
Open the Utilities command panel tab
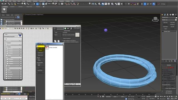click(x=175, y=15)
